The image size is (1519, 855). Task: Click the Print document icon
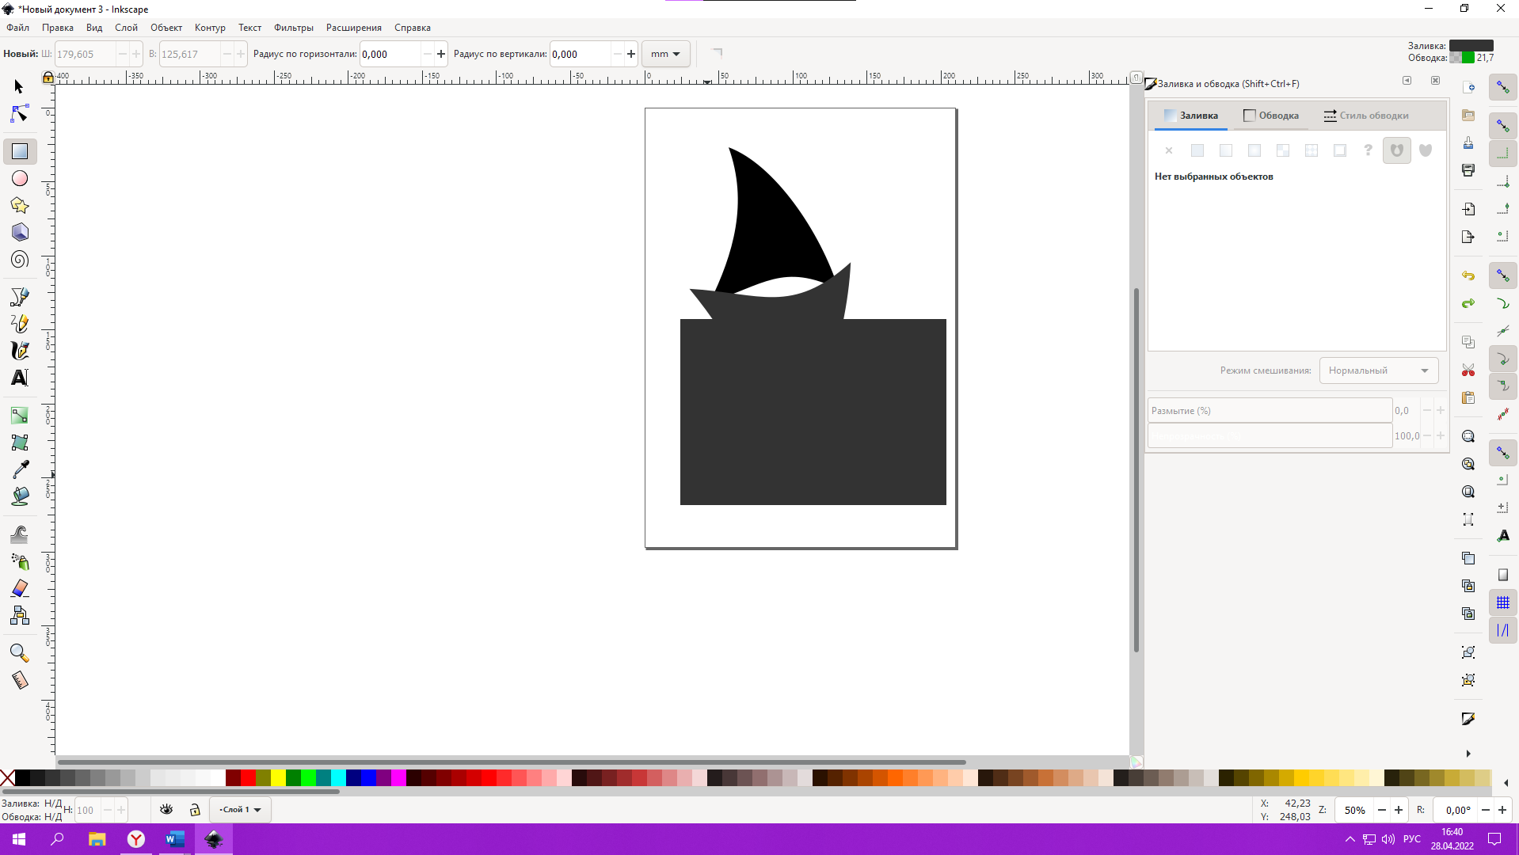point(1468,170)
